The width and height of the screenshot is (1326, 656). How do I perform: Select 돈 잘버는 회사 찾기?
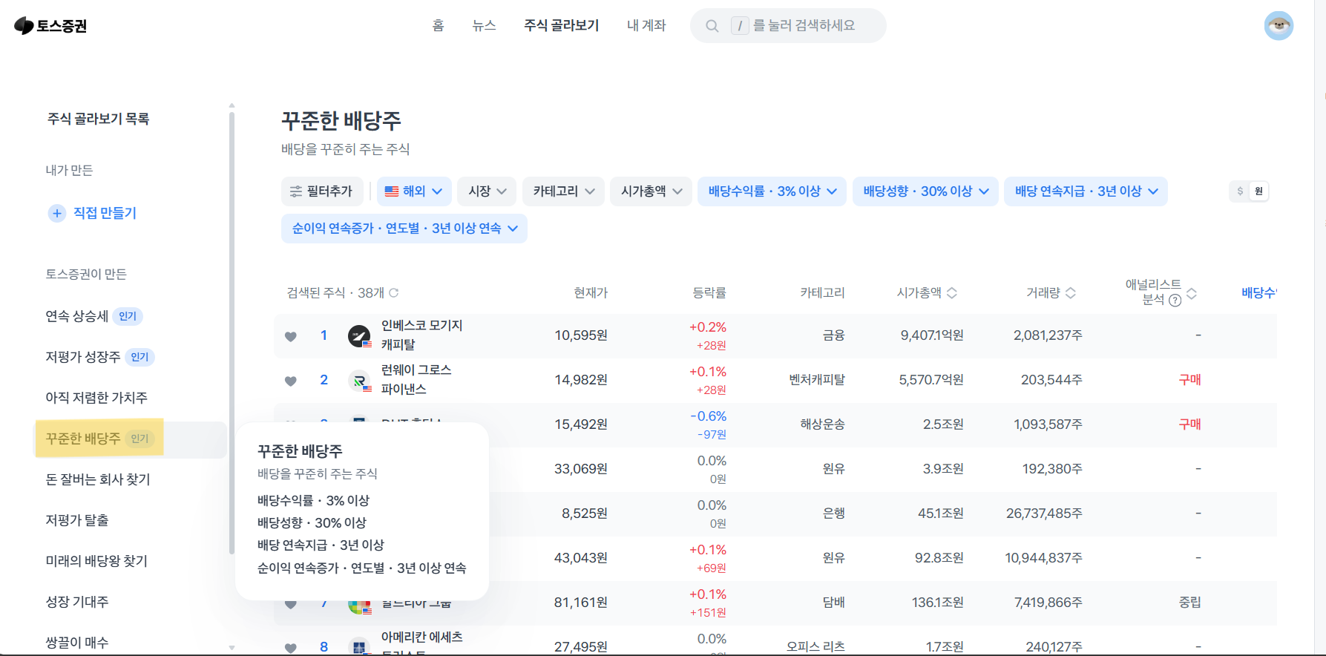click(x=98, y=479)
